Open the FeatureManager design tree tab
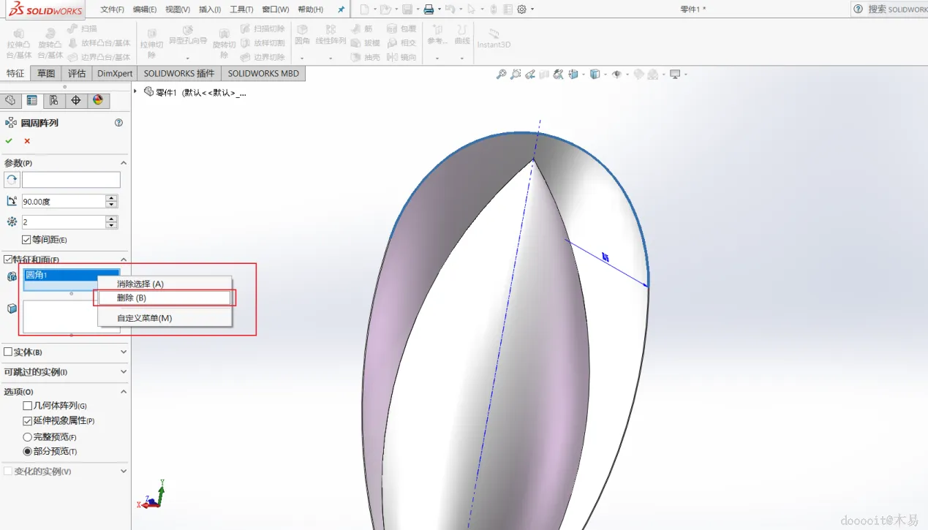 click(10, 101)
